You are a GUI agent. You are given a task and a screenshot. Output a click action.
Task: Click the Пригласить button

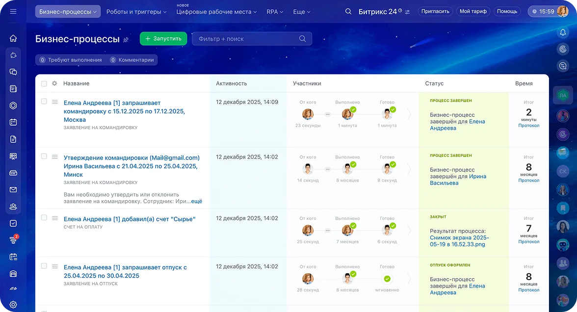(x=435, y=11)
